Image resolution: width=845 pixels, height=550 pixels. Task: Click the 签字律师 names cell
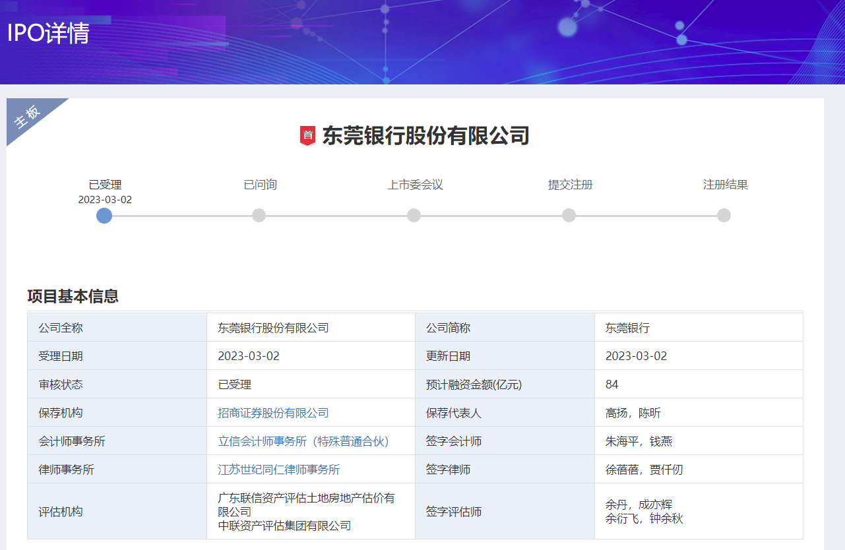pyautogui.click(x=644, y=470)
